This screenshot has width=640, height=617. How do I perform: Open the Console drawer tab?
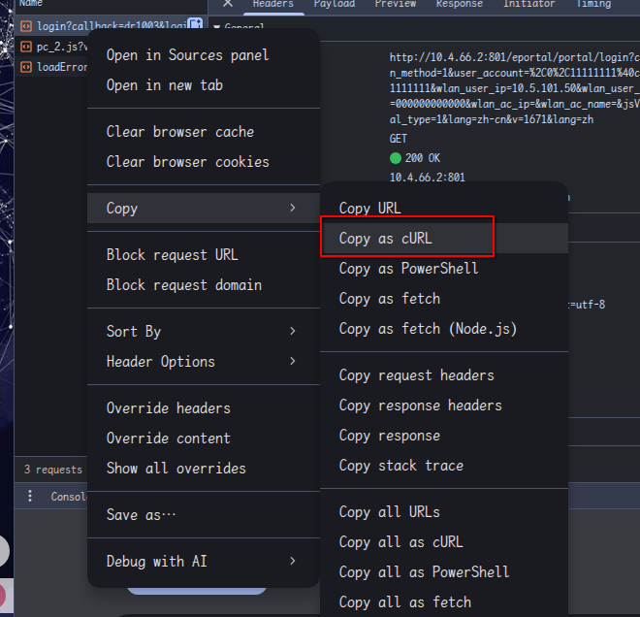[69, 497]
